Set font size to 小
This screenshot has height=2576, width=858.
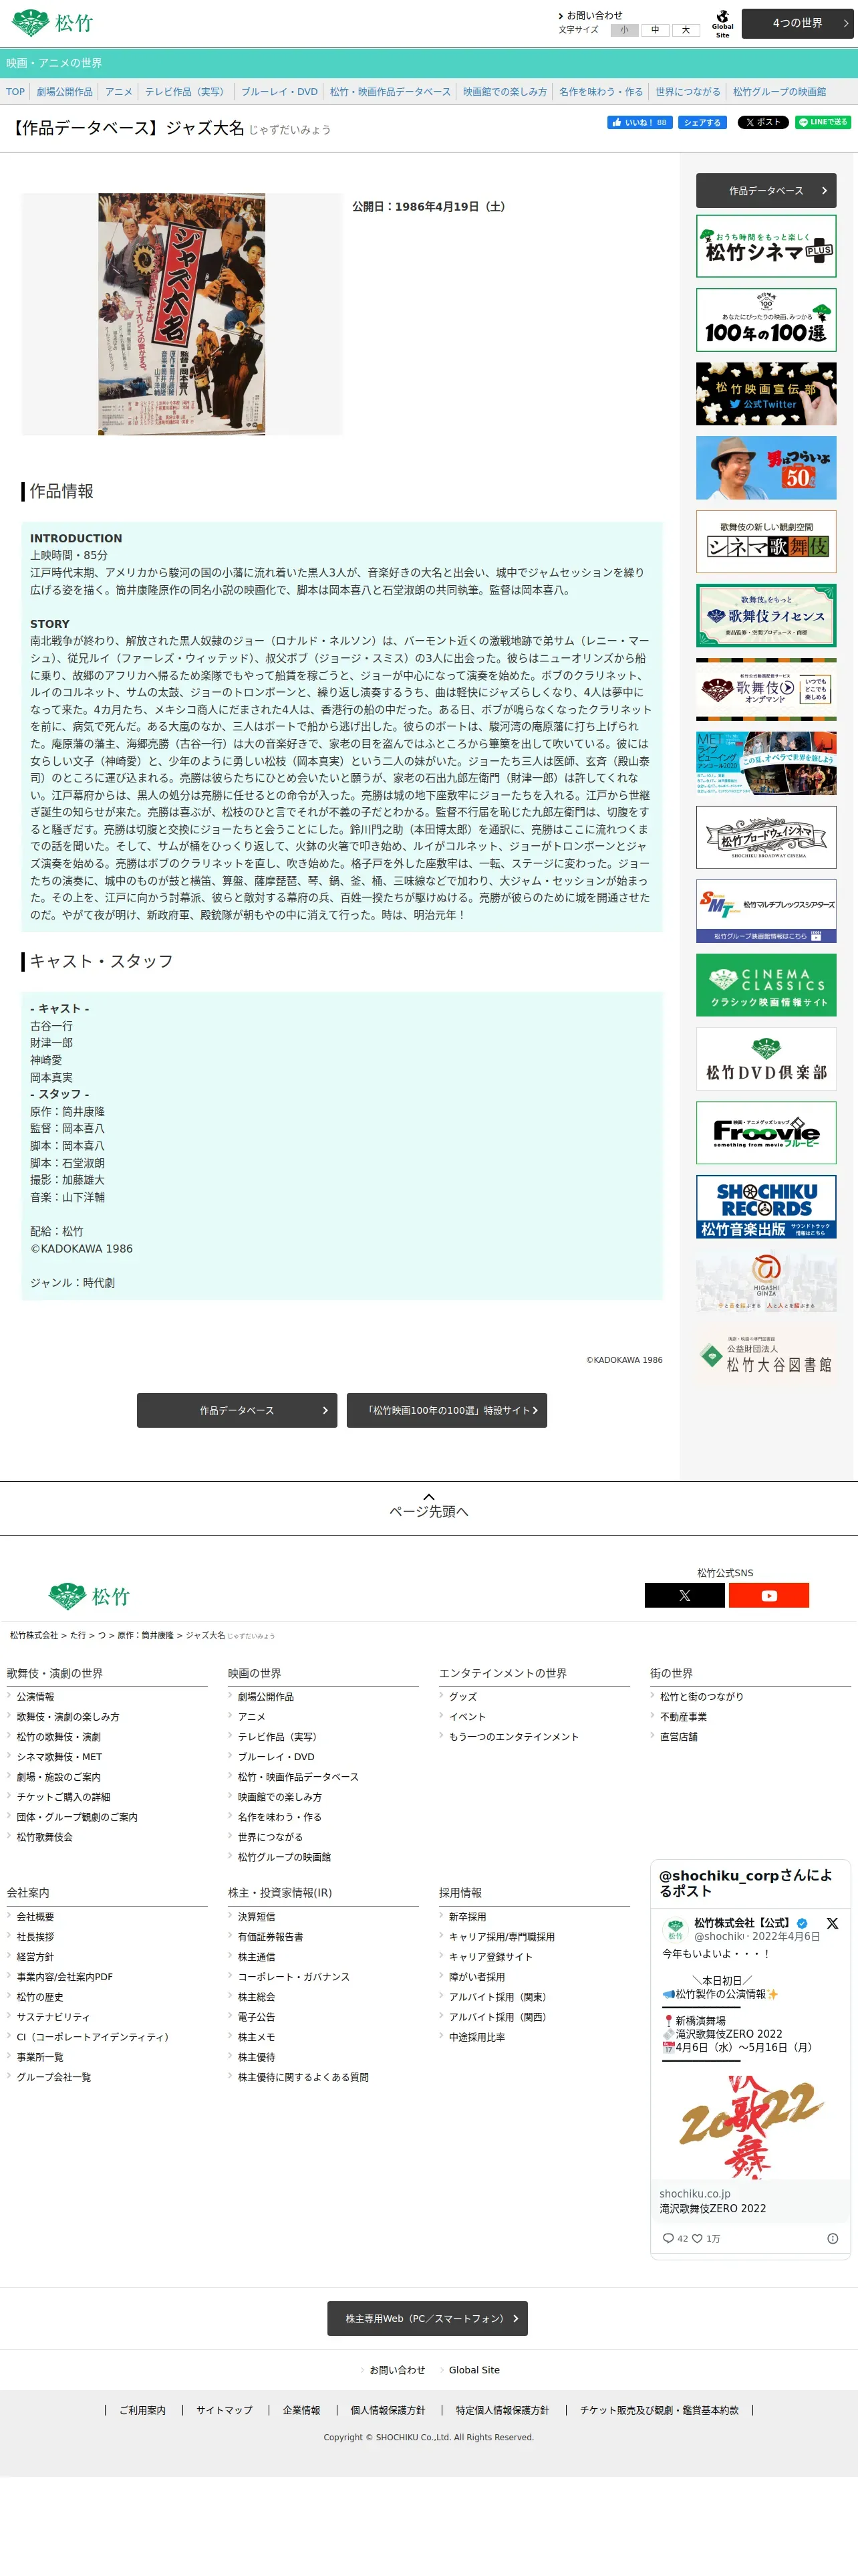pos(624,30)
